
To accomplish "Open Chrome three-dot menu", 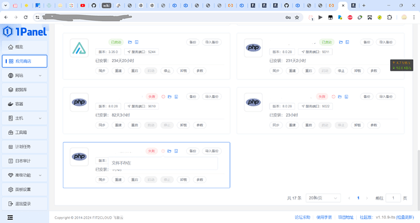I will 414,18.
